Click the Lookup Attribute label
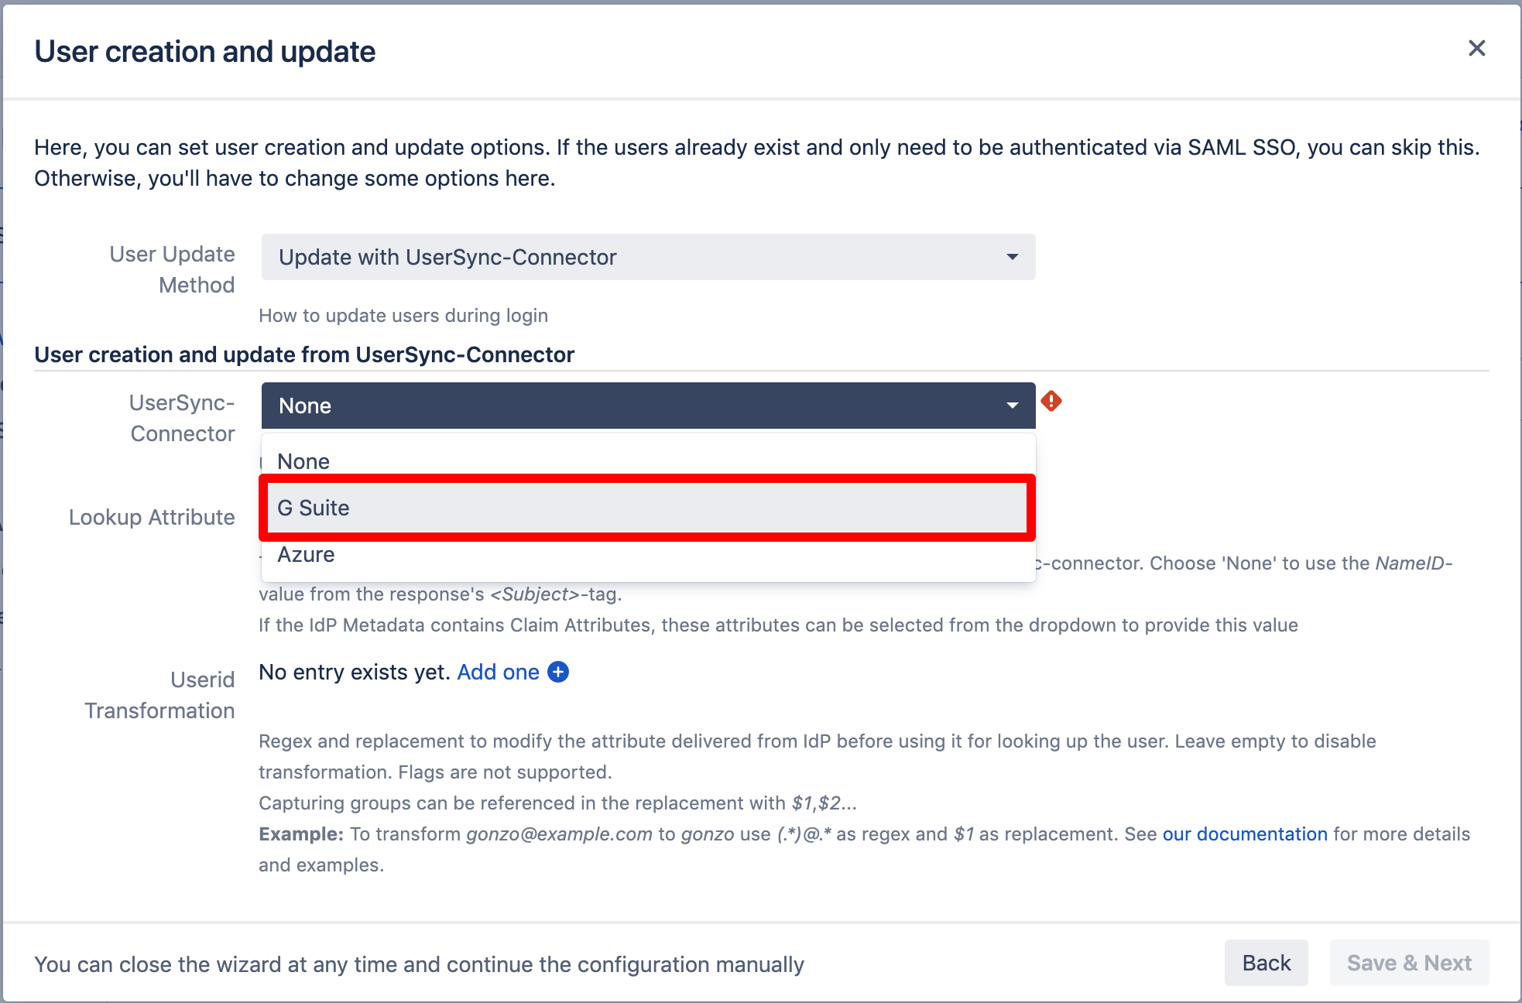This screenshot has height=1003, width=1522. 152,517
